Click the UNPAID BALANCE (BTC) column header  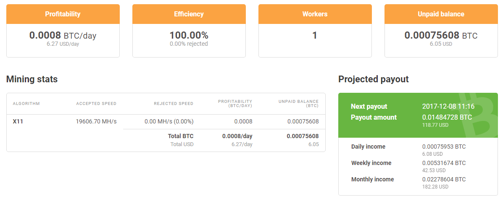pyautogui.click(x=299, y=103)
